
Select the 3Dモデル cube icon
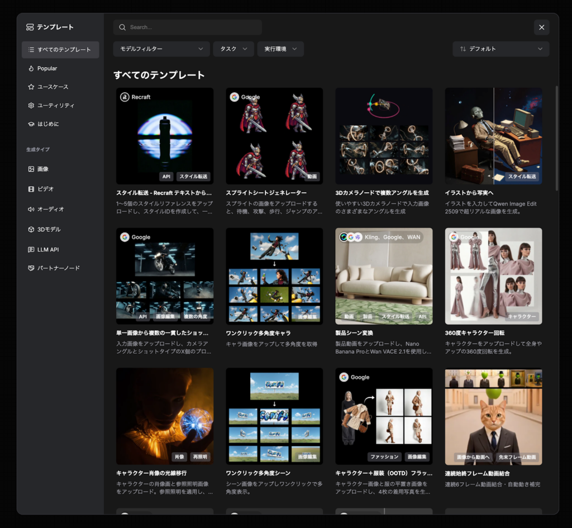(31, 230)
